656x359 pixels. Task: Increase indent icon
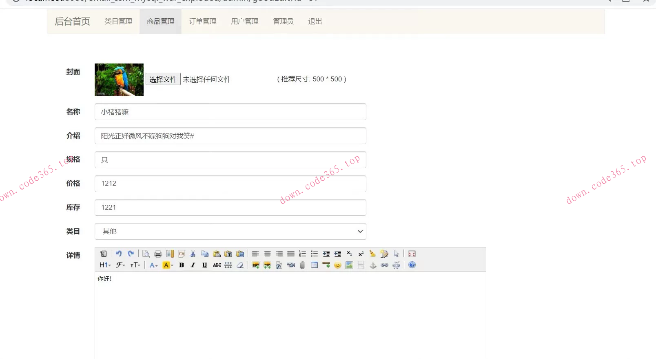tap(326, 254)
